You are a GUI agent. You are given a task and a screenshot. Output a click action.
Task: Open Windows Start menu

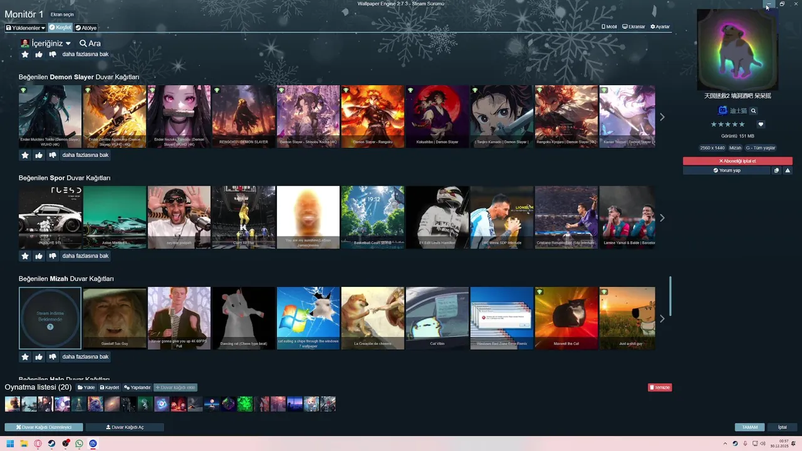(x=10, y=443)
